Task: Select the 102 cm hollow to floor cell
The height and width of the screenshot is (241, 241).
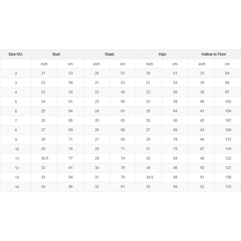Action: 228,102
